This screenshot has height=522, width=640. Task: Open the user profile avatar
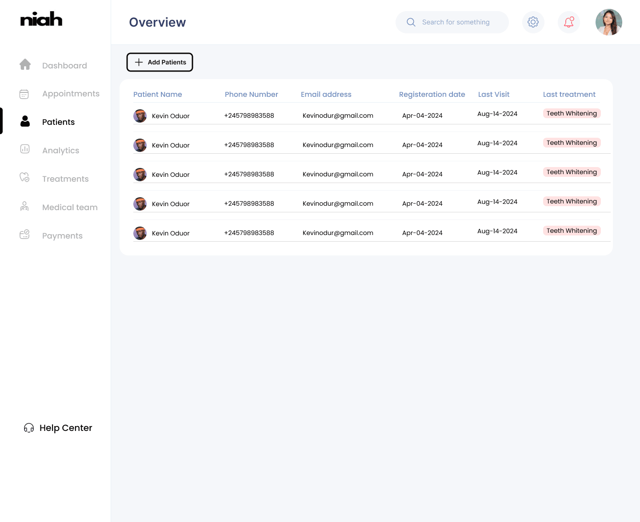[x=609, y=22]
